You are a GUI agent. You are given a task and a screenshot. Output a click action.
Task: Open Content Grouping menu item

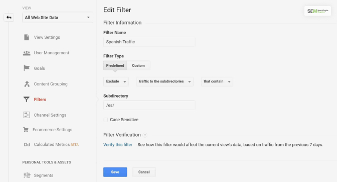coord(51,84)
